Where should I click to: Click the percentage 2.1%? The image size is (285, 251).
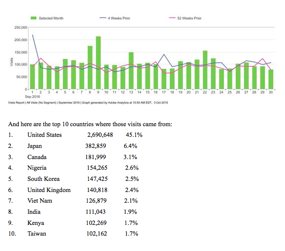pos(131,201)
